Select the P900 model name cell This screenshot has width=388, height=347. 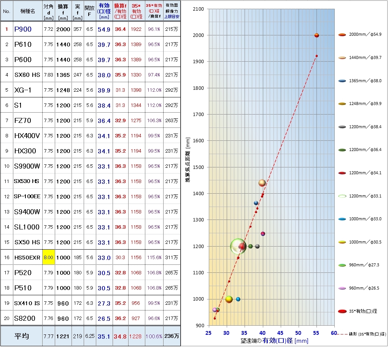[27, 29]
